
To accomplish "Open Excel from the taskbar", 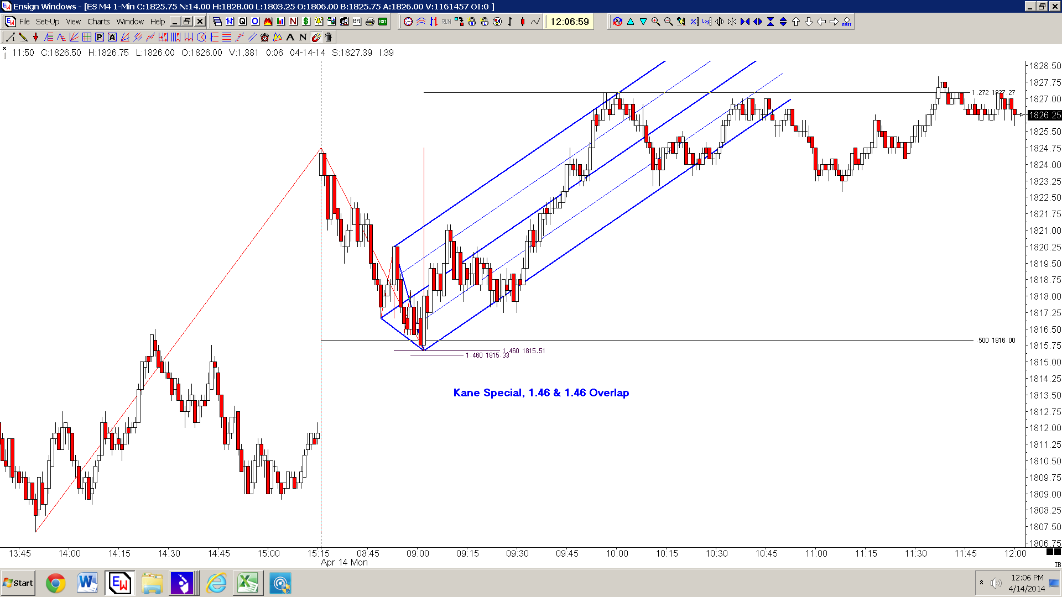I will coord(248,583).
